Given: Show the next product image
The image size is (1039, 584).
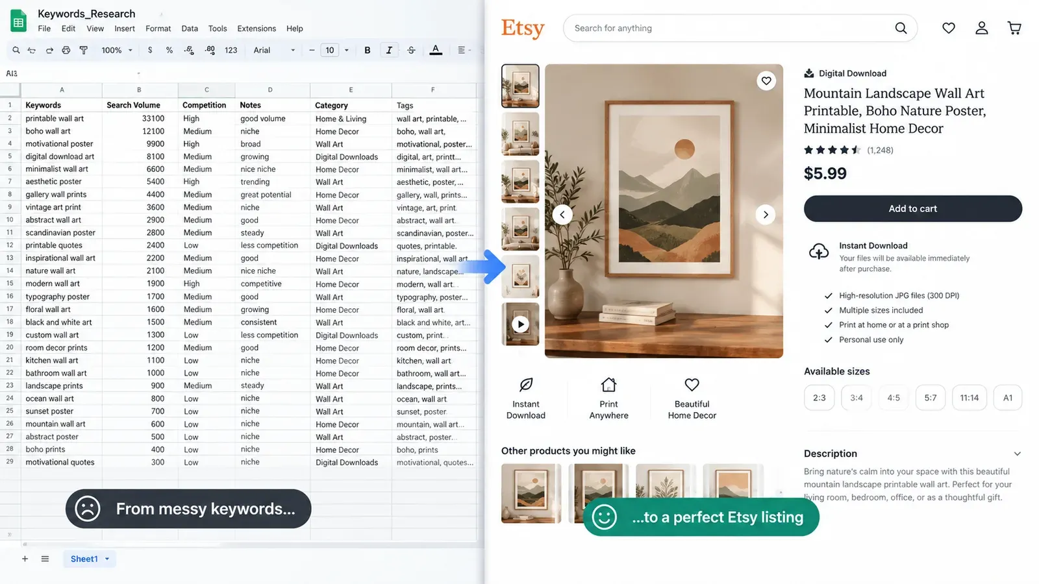Looking at the screenshot, I should point(766,214).
